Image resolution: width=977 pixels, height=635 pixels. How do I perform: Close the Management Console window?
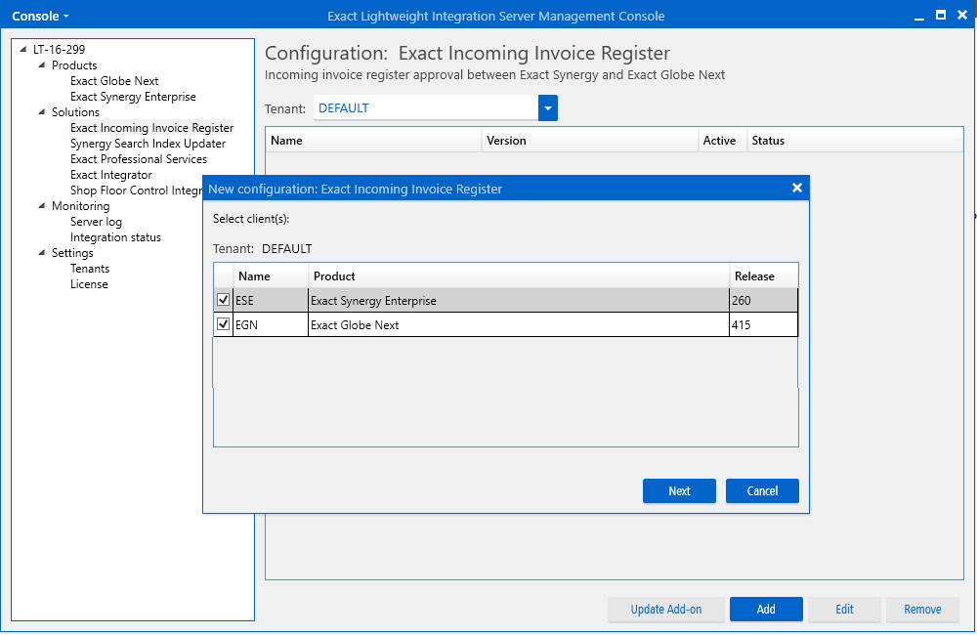pos(962,15)
